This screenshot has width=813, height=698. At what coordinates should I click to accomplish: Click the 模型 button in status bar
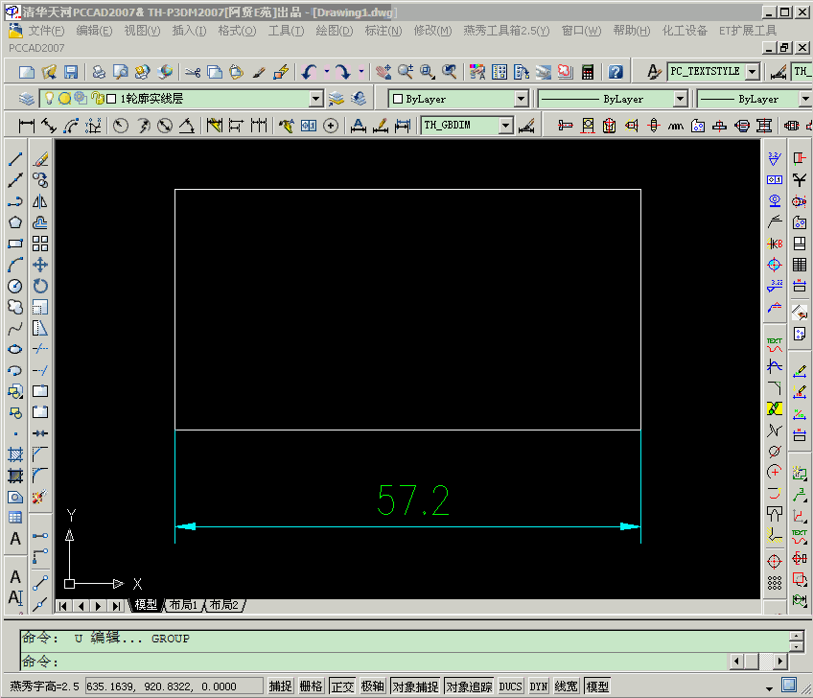coord(596,686)
